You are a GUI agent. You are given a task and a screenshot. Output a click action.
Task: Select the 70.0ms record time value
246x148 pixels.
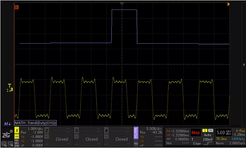[x=221, y=139]
